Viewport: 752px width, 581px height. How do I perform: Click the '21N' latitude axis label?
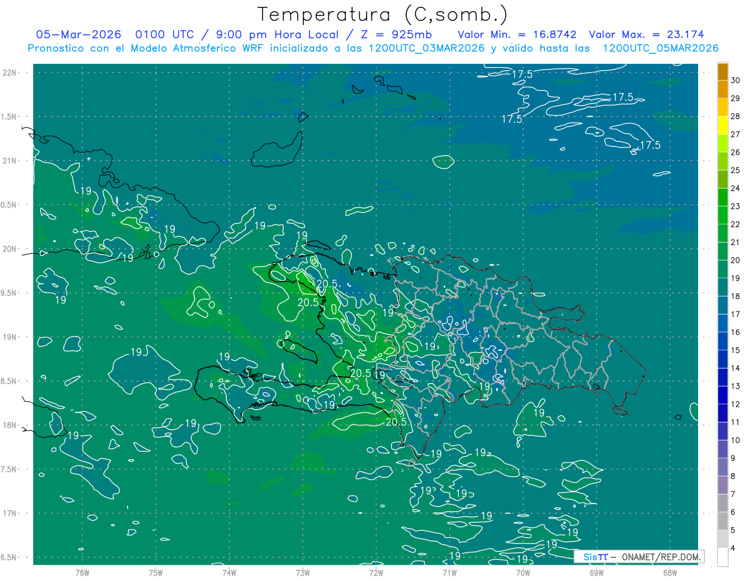10,160
